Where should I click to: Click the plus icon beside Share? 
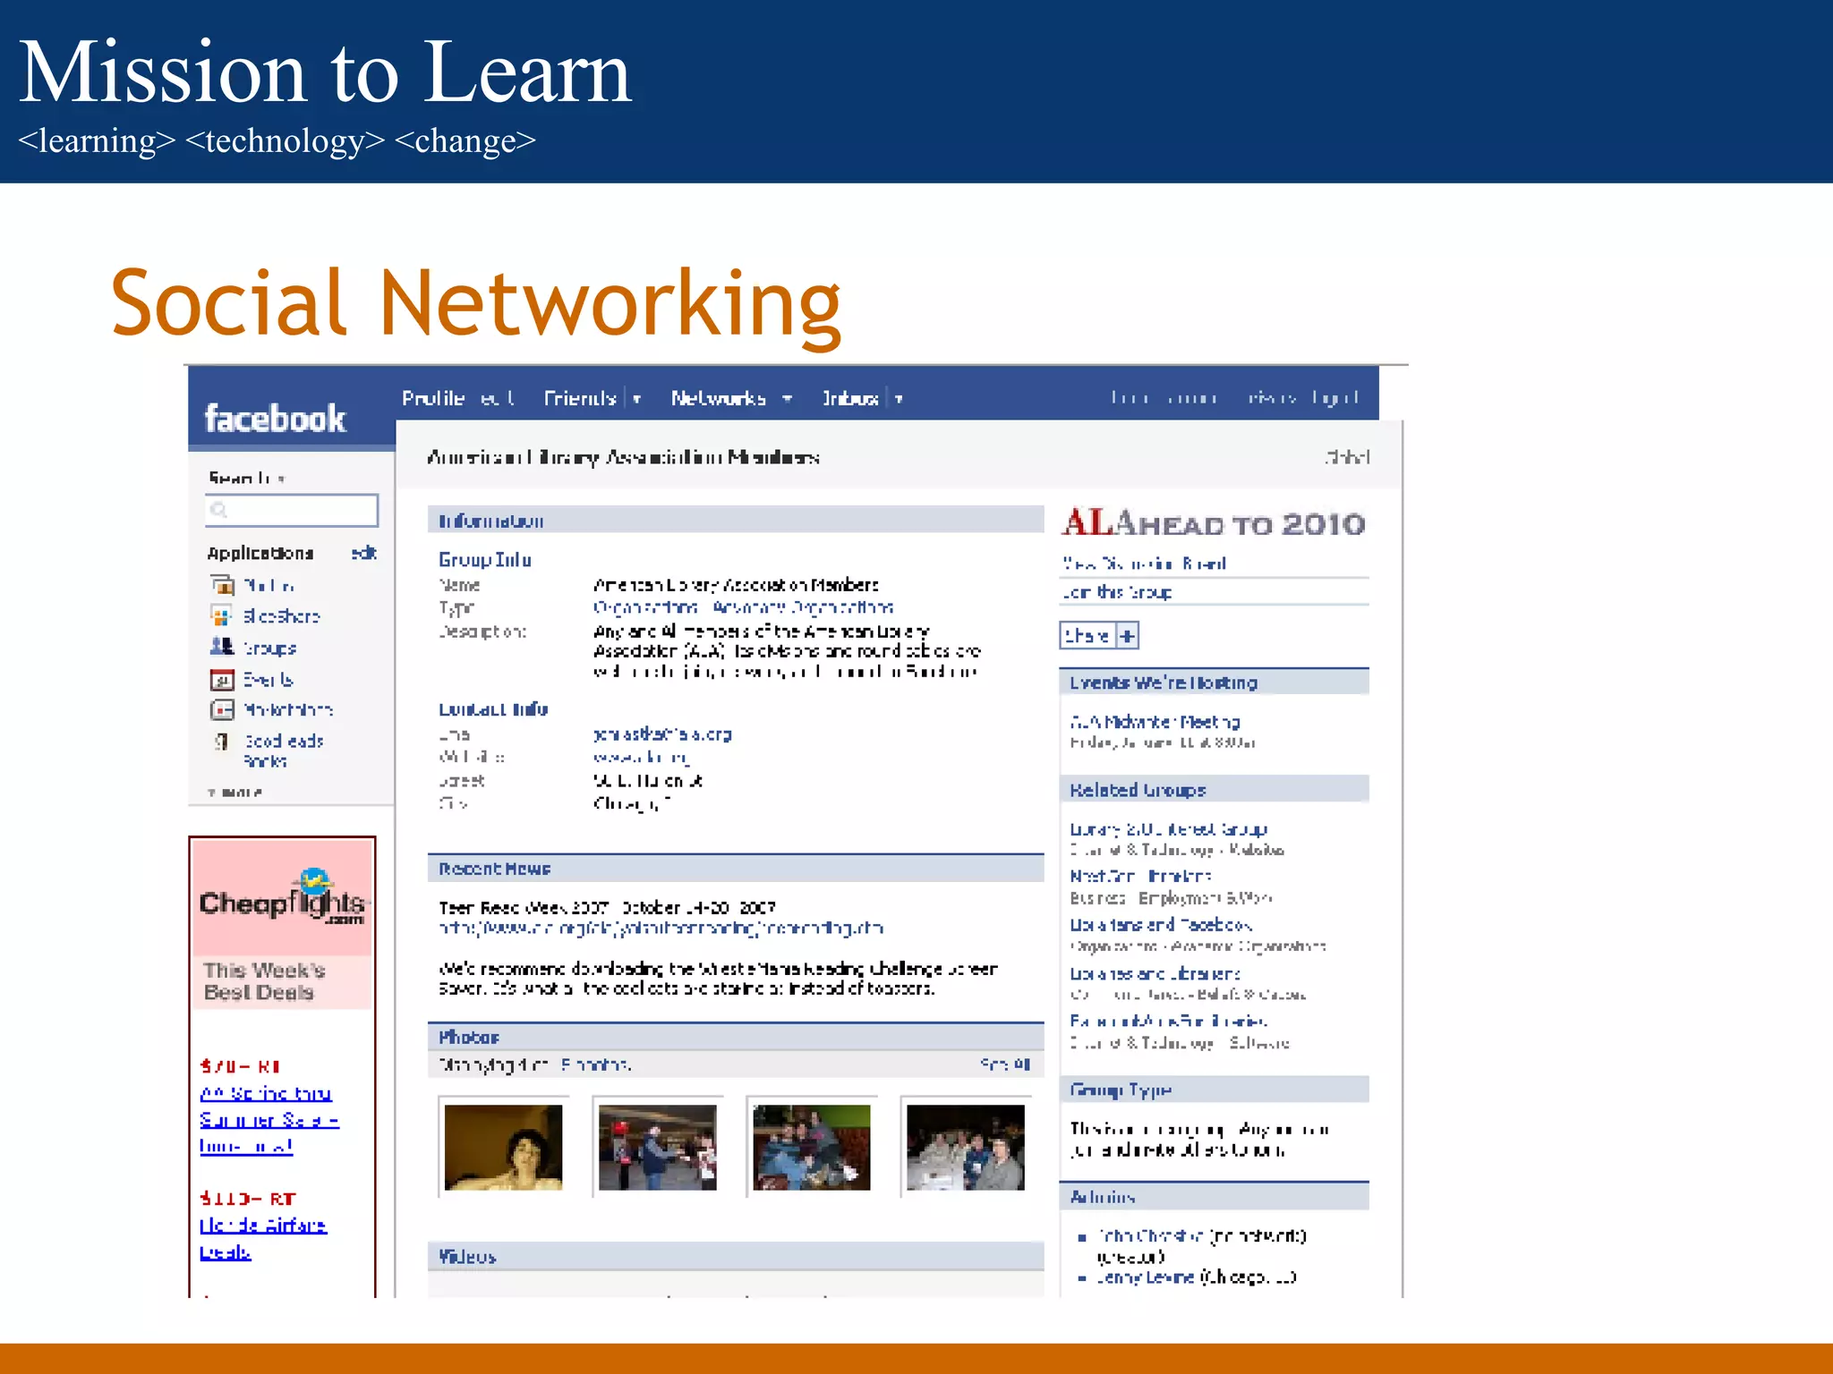[1128, 636]
